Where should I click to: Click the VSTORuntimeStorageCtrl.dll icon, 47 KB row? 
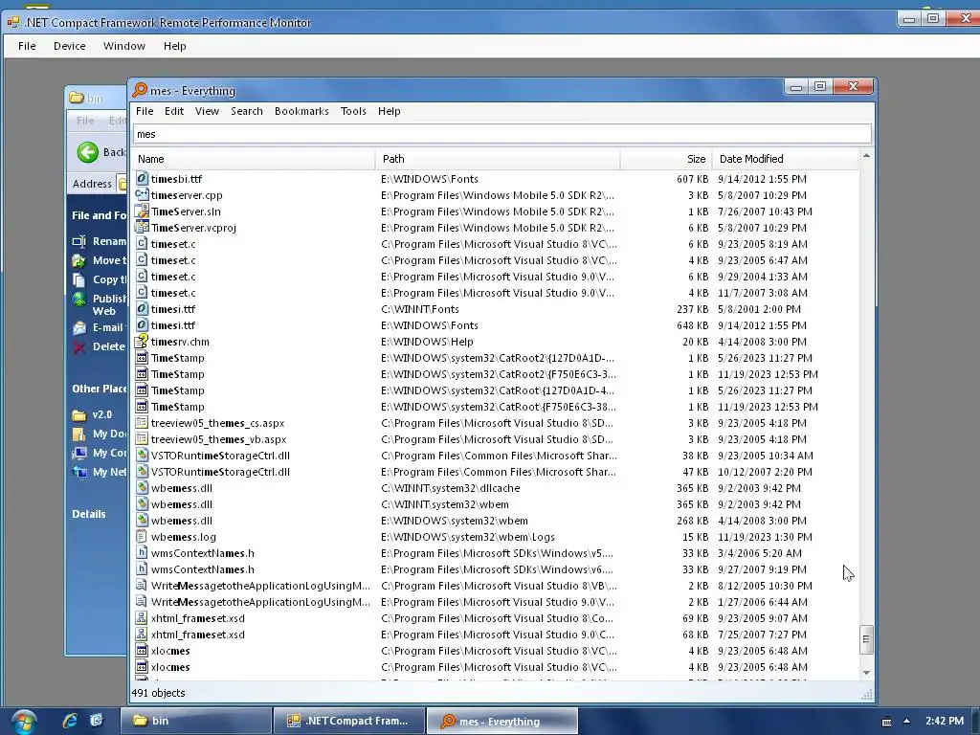click(142, 471)
